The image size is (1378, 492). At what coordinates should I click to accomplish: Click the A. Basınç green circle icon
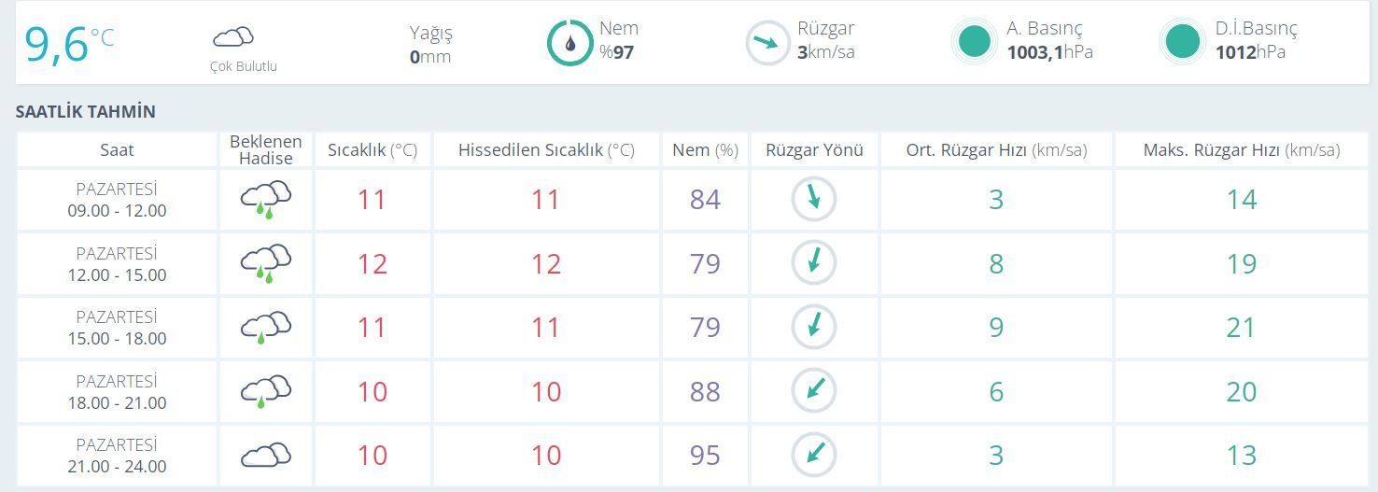[x=975, y=42]
